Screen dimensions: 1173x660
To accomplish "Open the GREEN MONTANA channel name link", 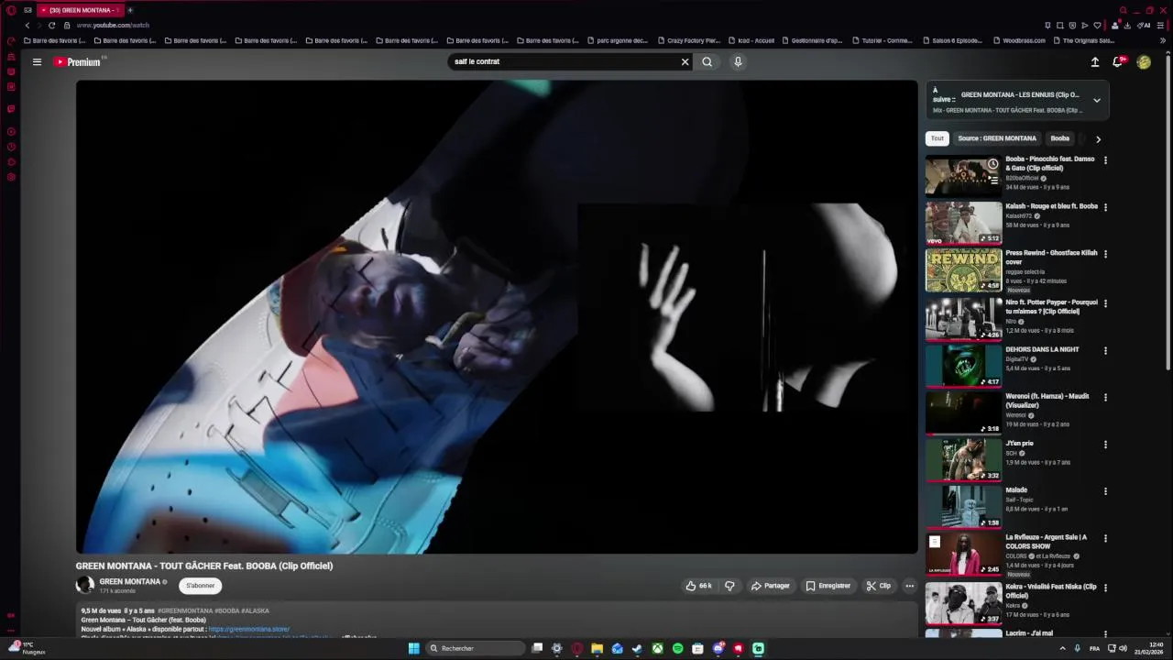I will point(130,582).
